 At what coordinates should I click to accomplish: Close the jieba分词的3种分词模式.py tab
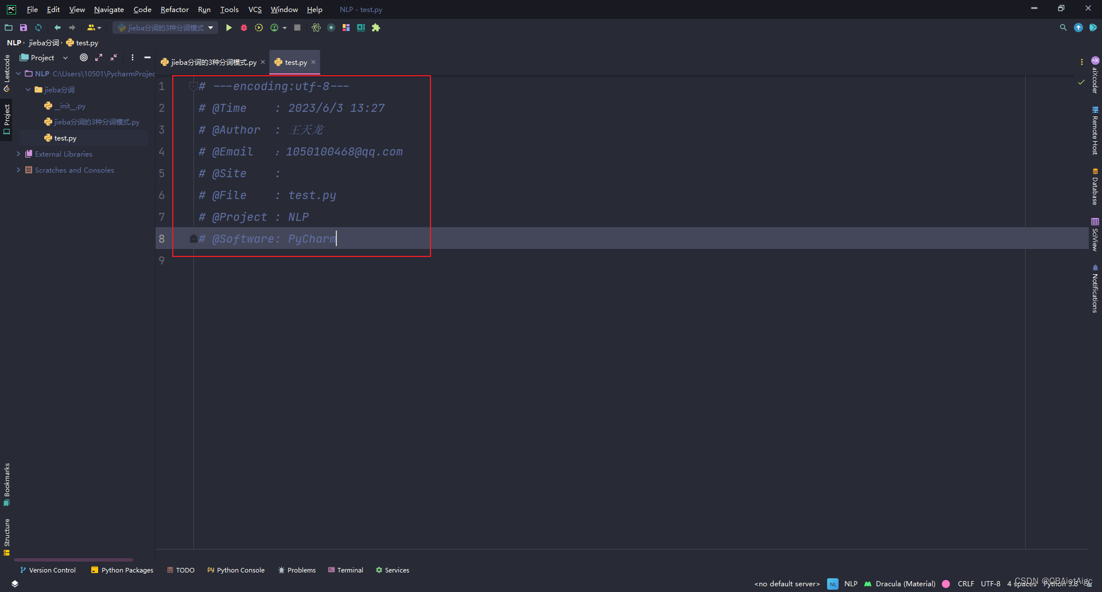point(263,62)
